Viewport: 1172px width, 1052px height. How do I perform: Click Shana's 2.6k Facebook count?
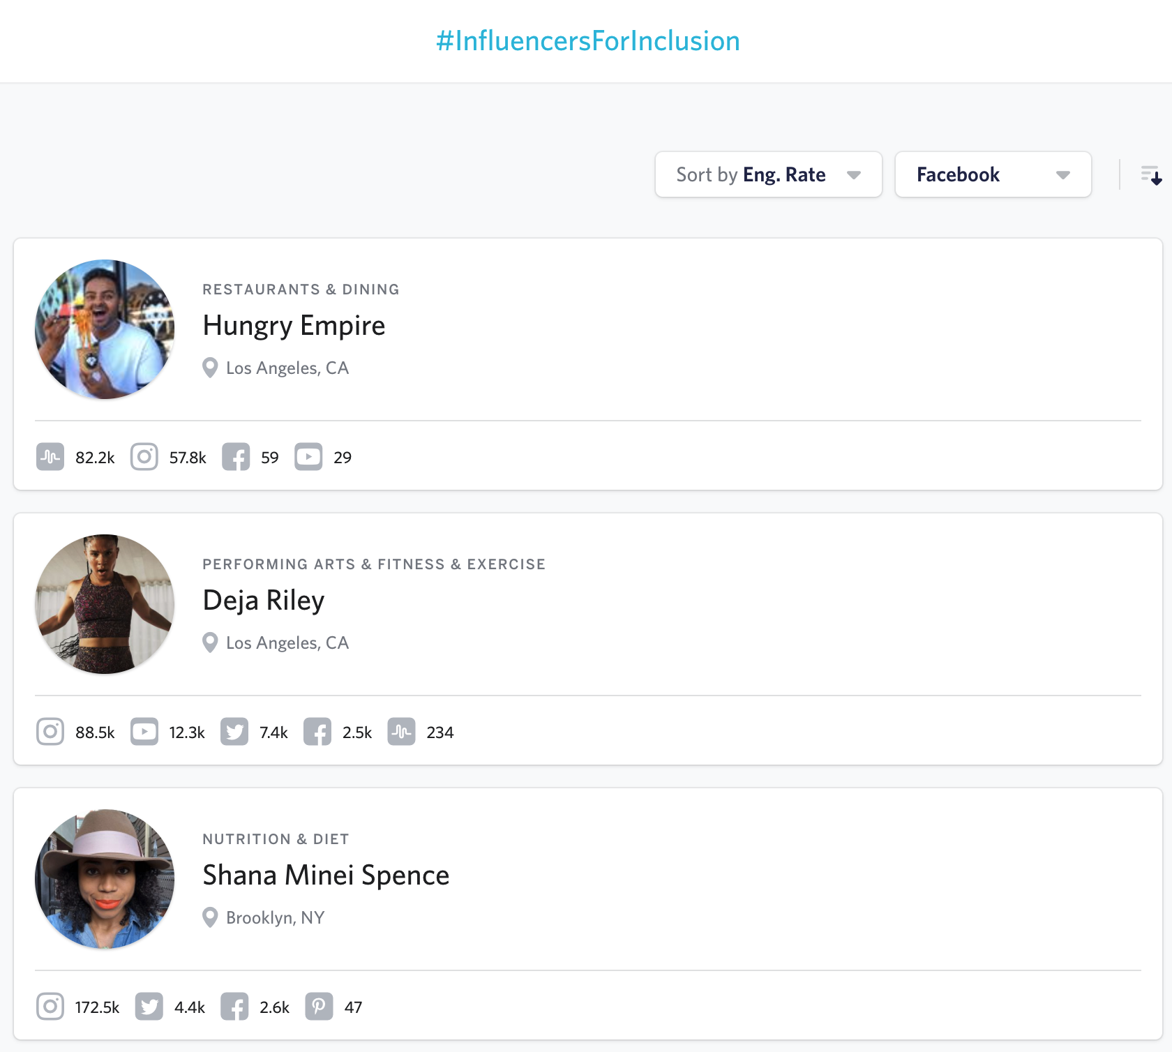point(275,1007)
